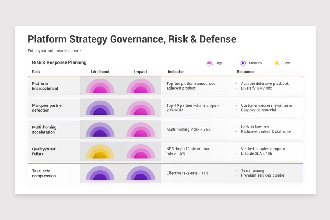The height and width of the screenshot is (220, 330).
Task: Select the High legend pink icon
Action: 210,63
